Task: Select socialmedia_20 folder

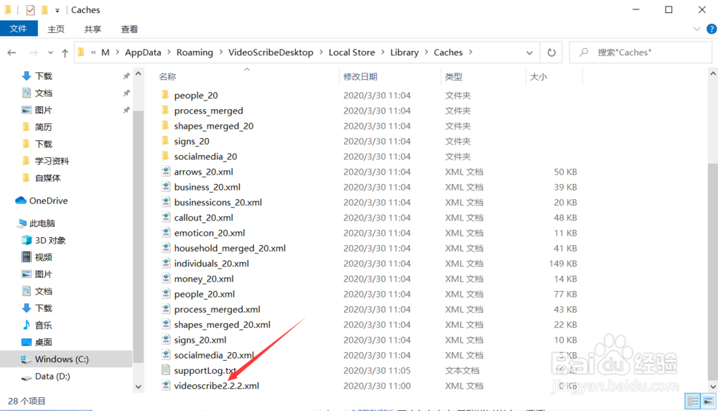Action: pos(205,156)
